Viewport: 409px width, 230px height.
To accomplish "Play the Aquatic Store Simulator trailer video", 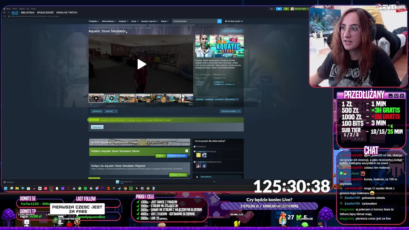I will click(141, 64).
